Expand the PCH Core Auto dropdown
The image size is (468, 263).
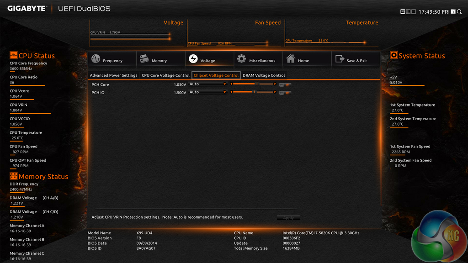tap(208, 84)
